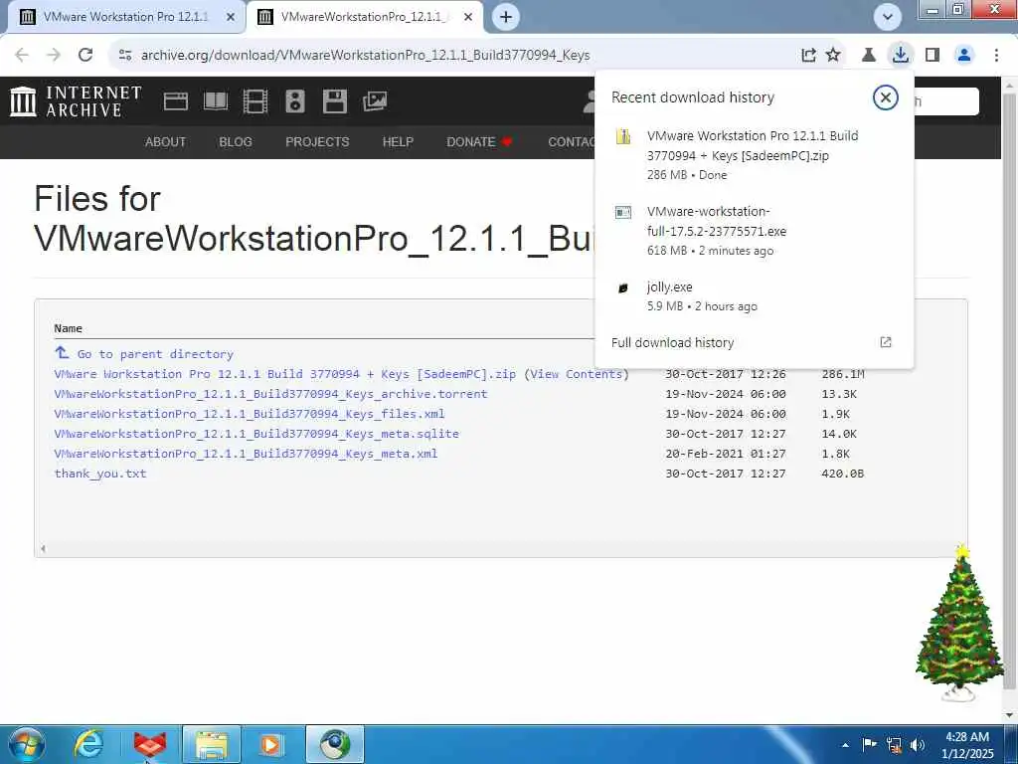Open Action Center flag icon
This screenshot has width=1018, height=764.
(869, 744)
